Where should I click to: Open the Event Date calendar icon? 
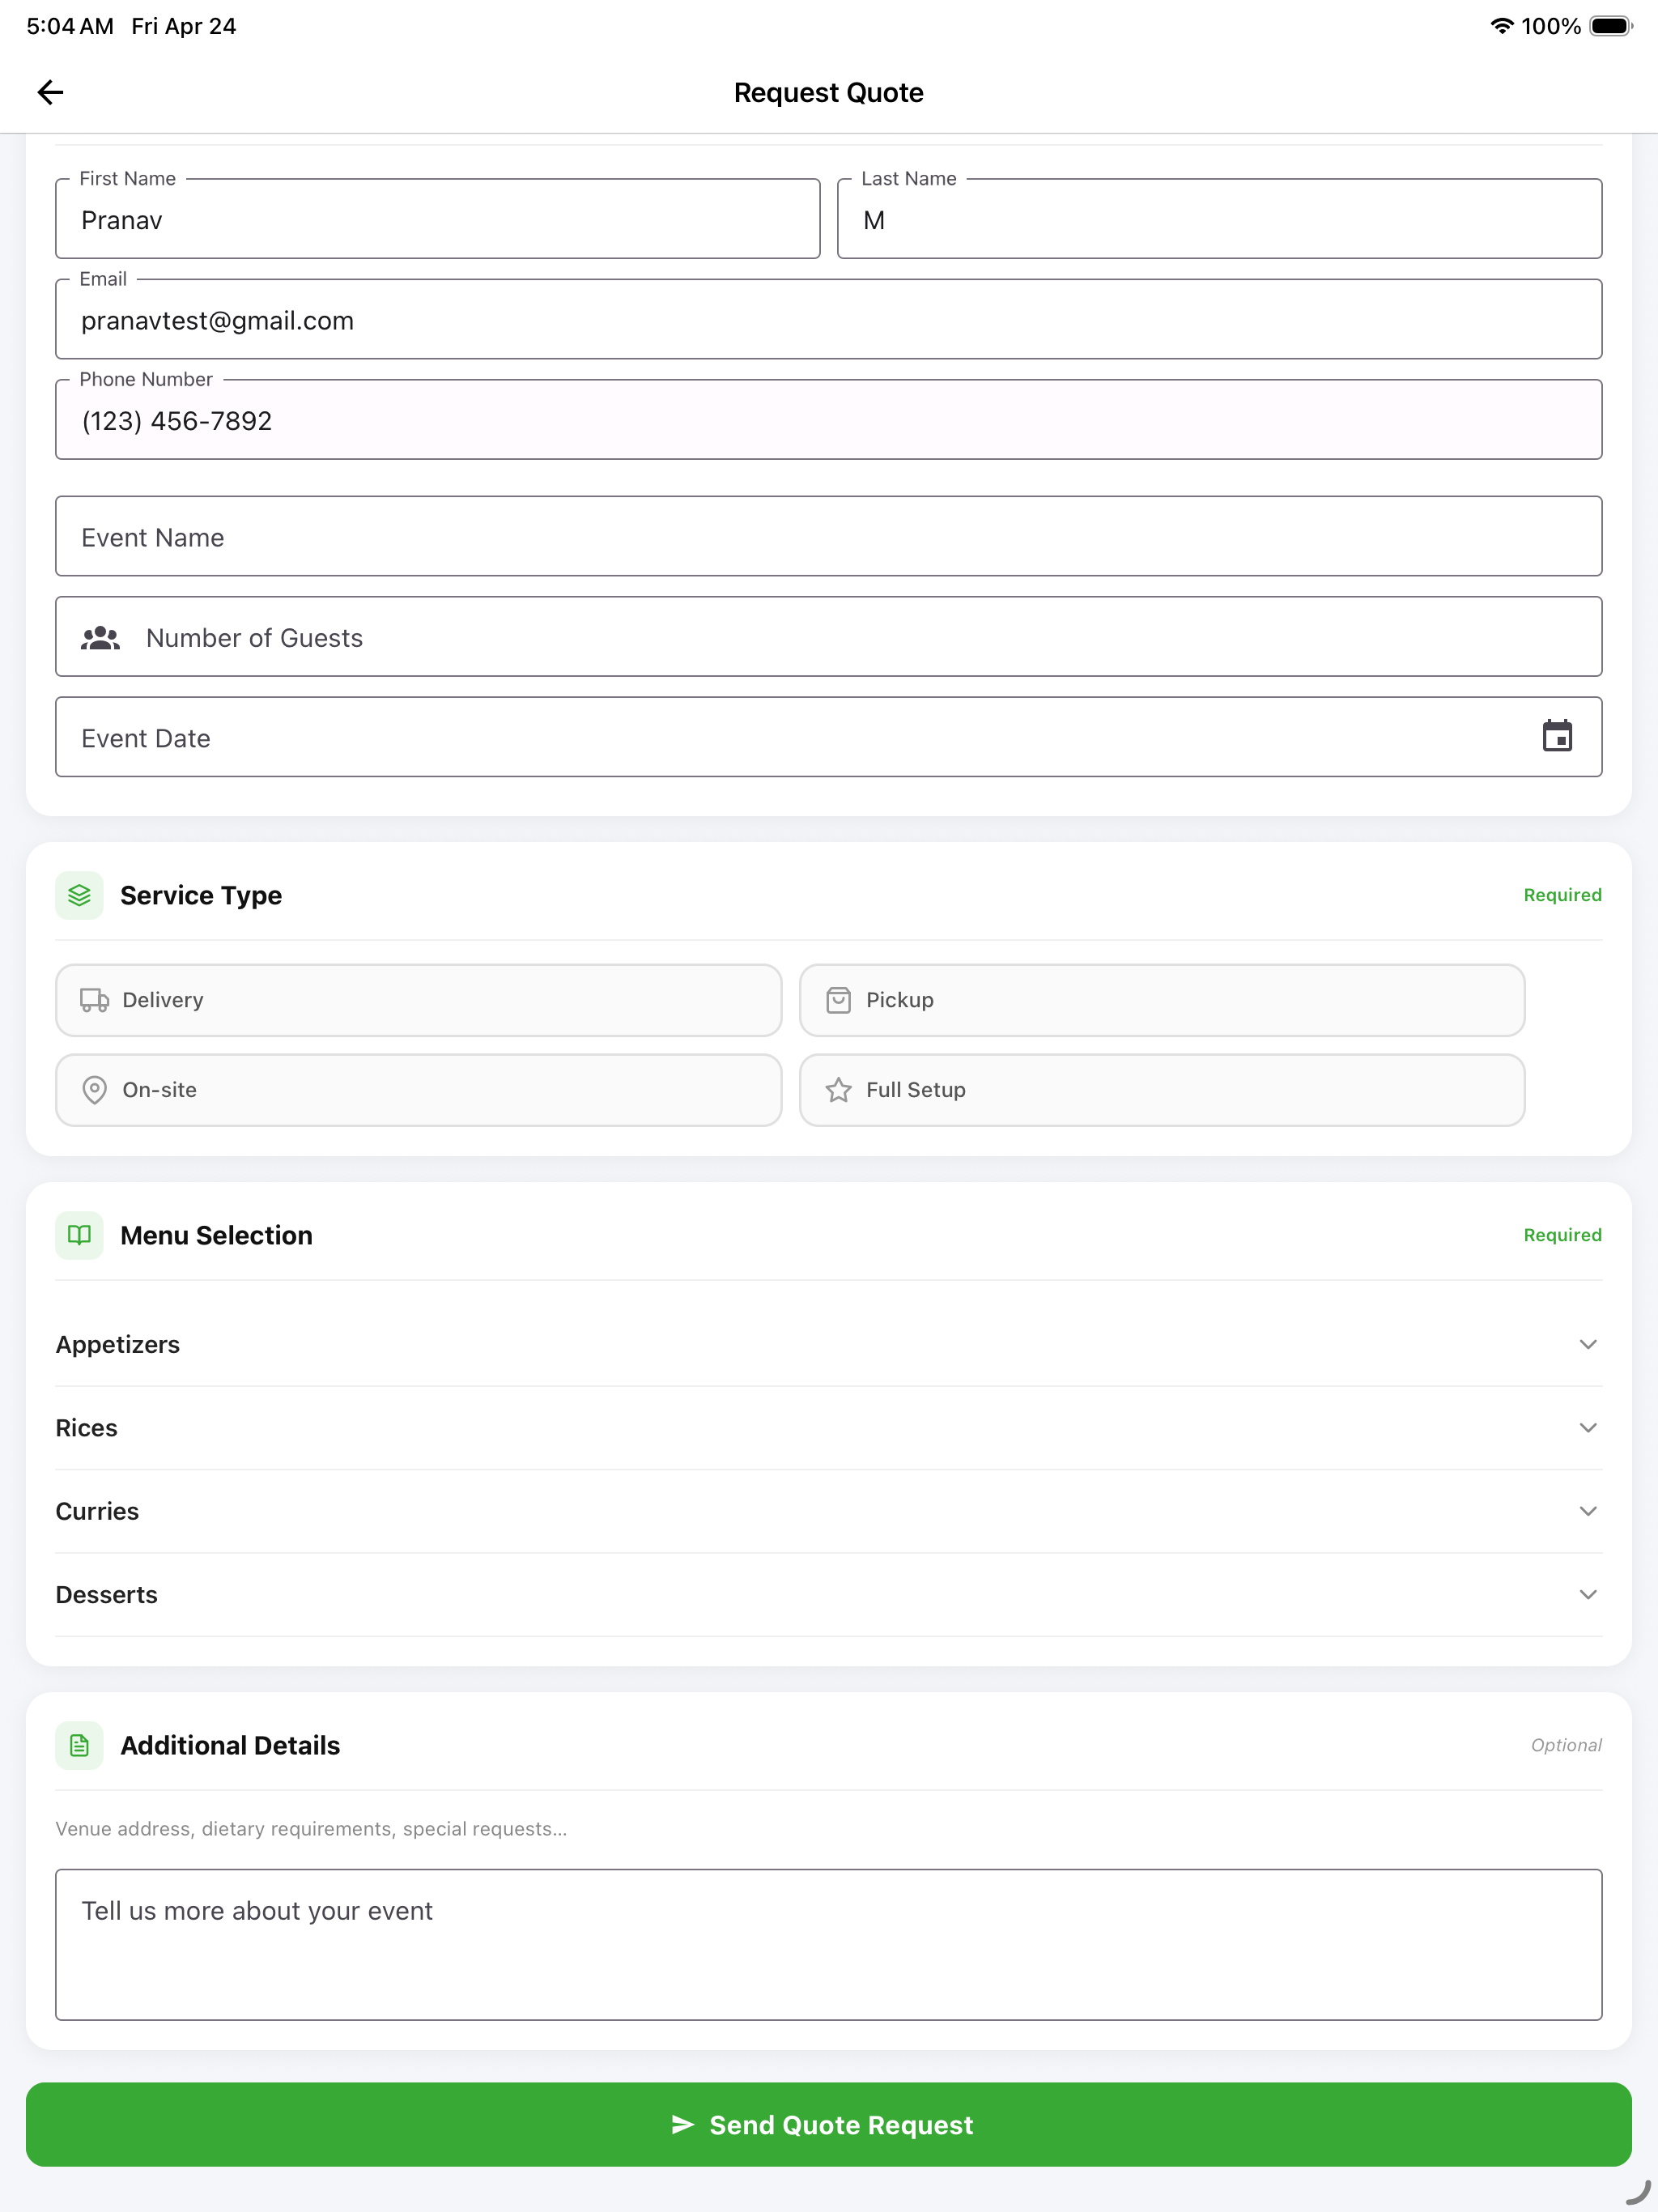[x=1556, y=736]
